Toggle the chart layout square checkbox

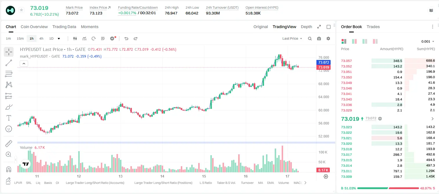tap(329, 27)
